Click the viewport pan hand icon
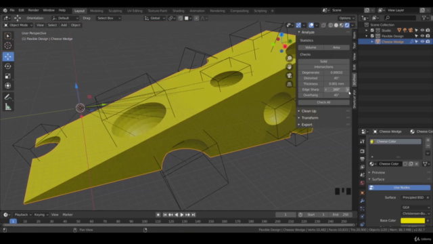The width and height of the screenshot is (433, 244). 290,67
